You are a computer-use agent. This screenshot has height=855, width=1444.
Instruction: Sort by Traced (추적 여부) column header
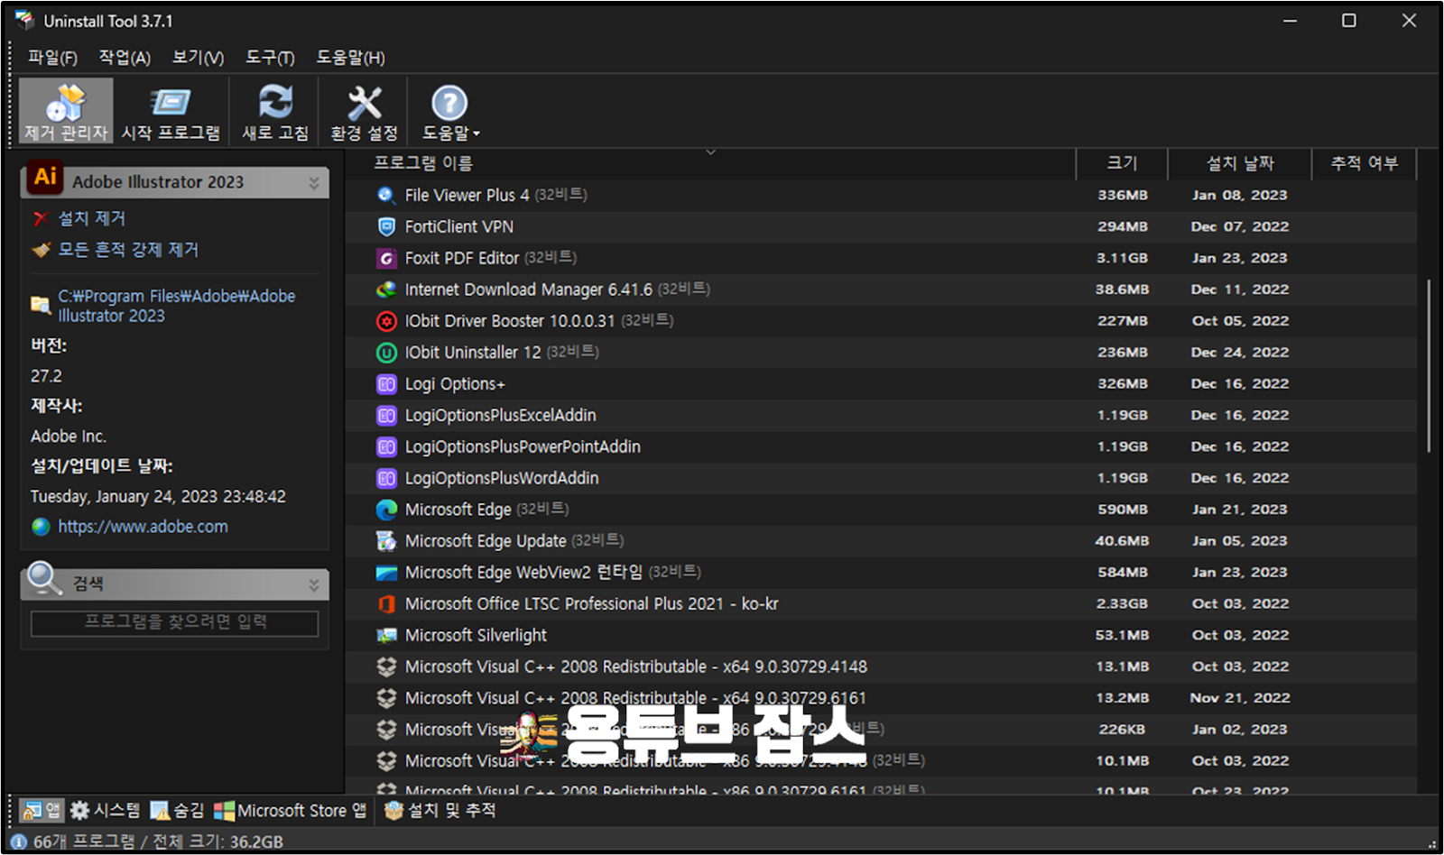pyautogui.click(x=1364, y=163)
